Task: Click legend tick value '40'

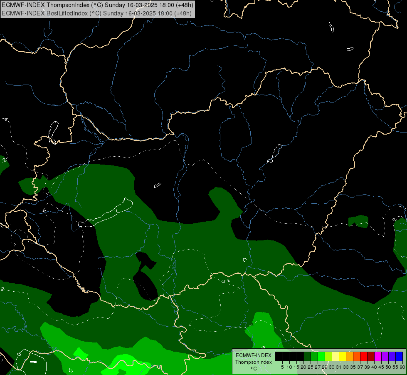Action: (374, 367)
